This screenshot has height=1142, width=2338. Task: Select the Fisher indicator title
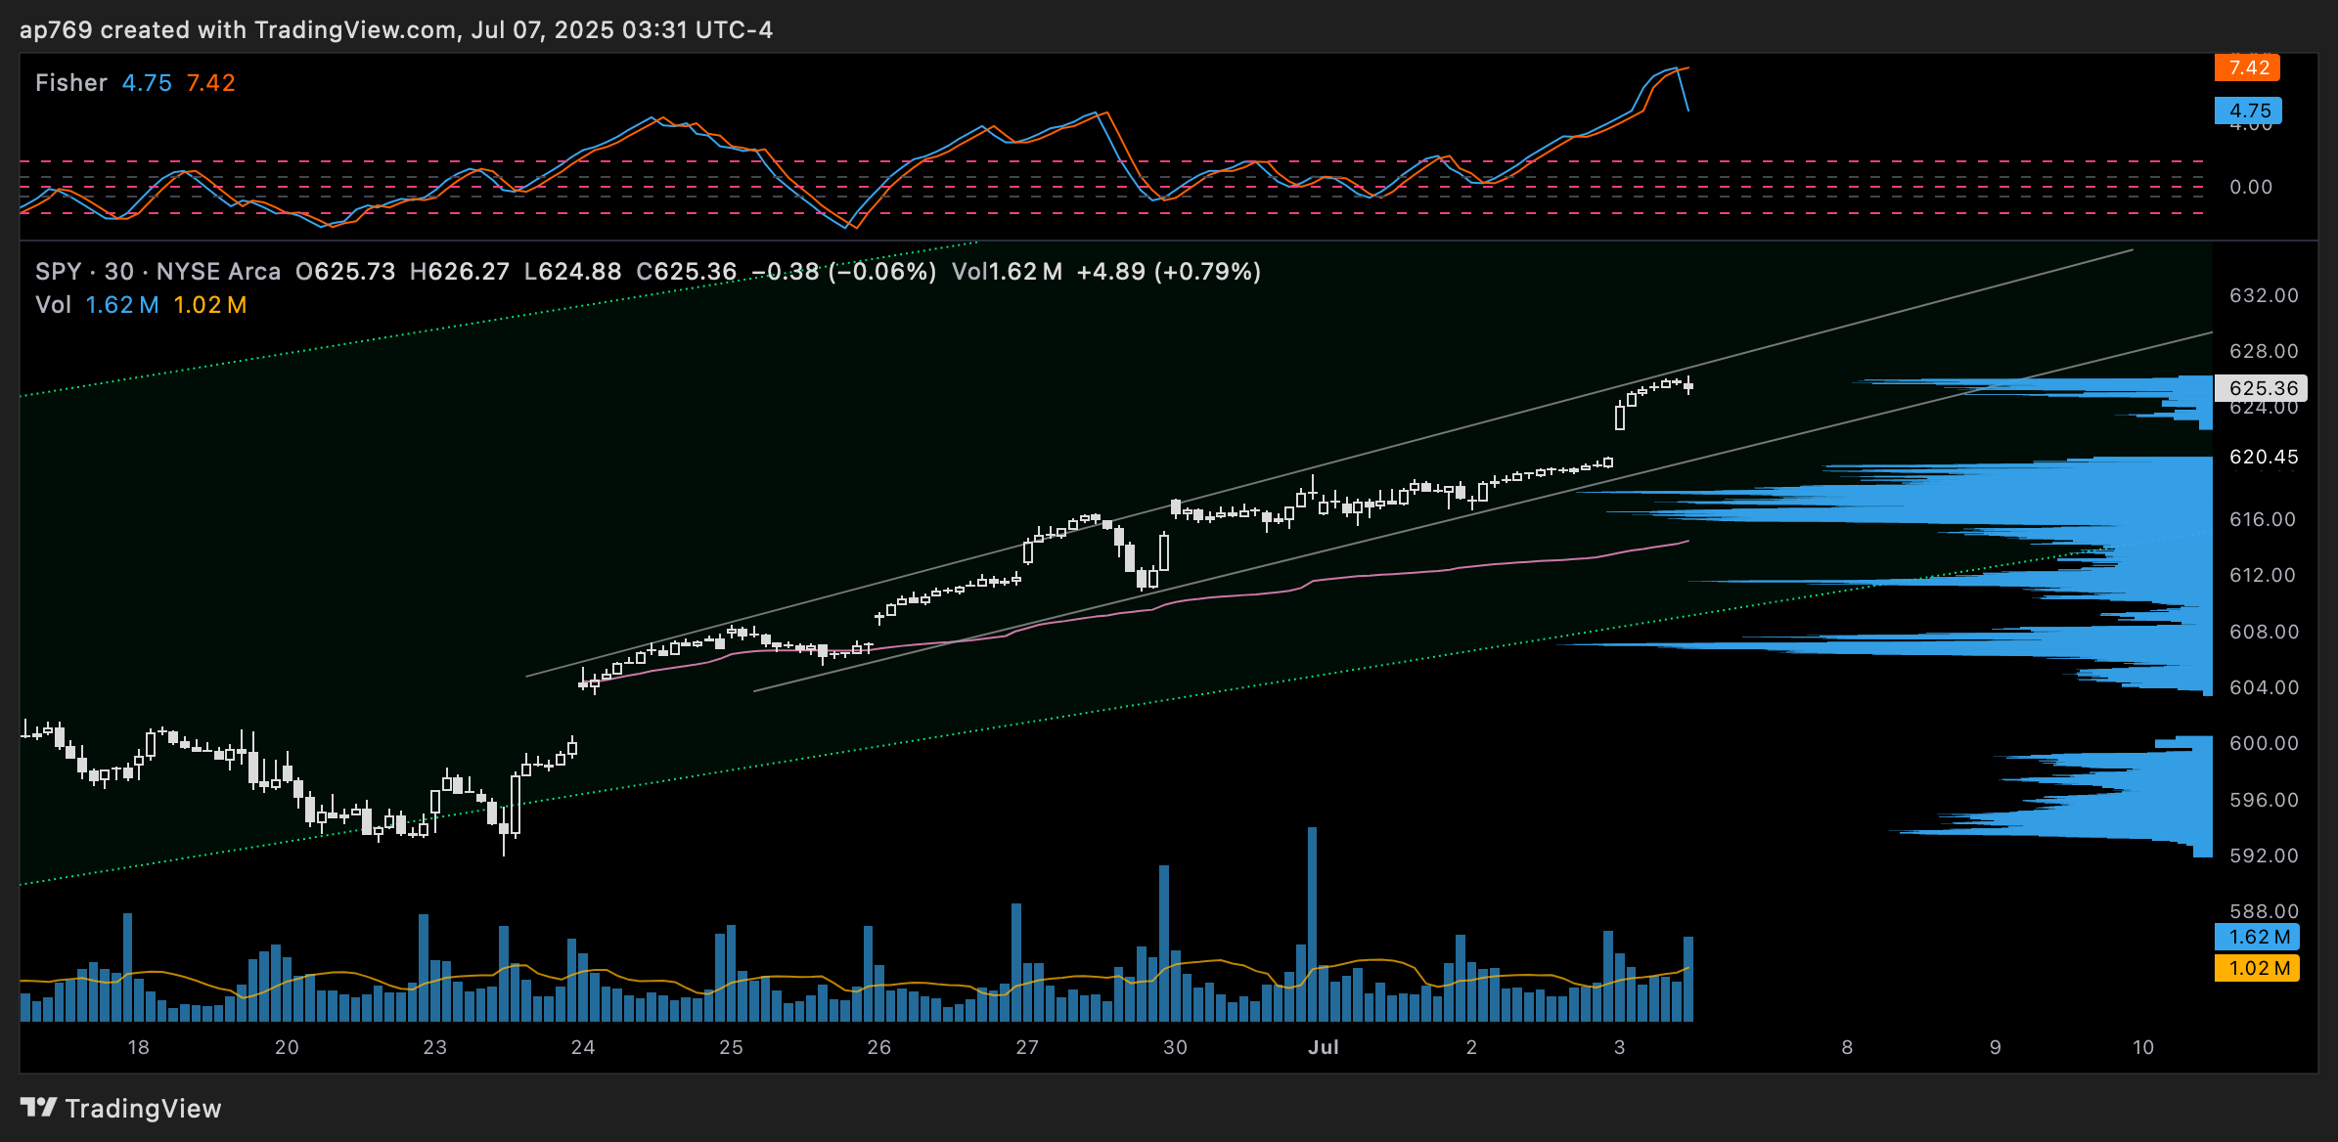(71, 83)
